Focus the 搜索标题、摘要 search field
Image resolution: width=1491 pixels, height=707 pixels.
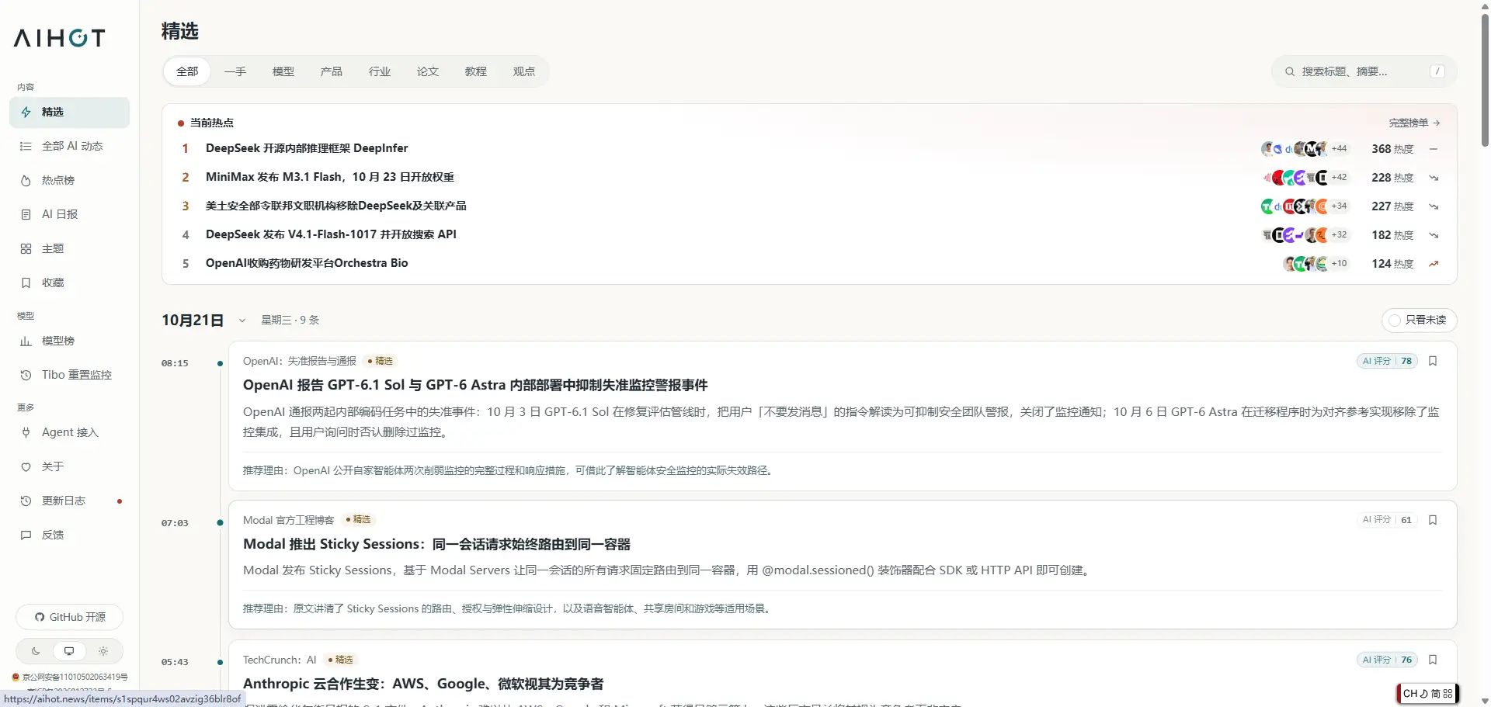pos(1364,71)
